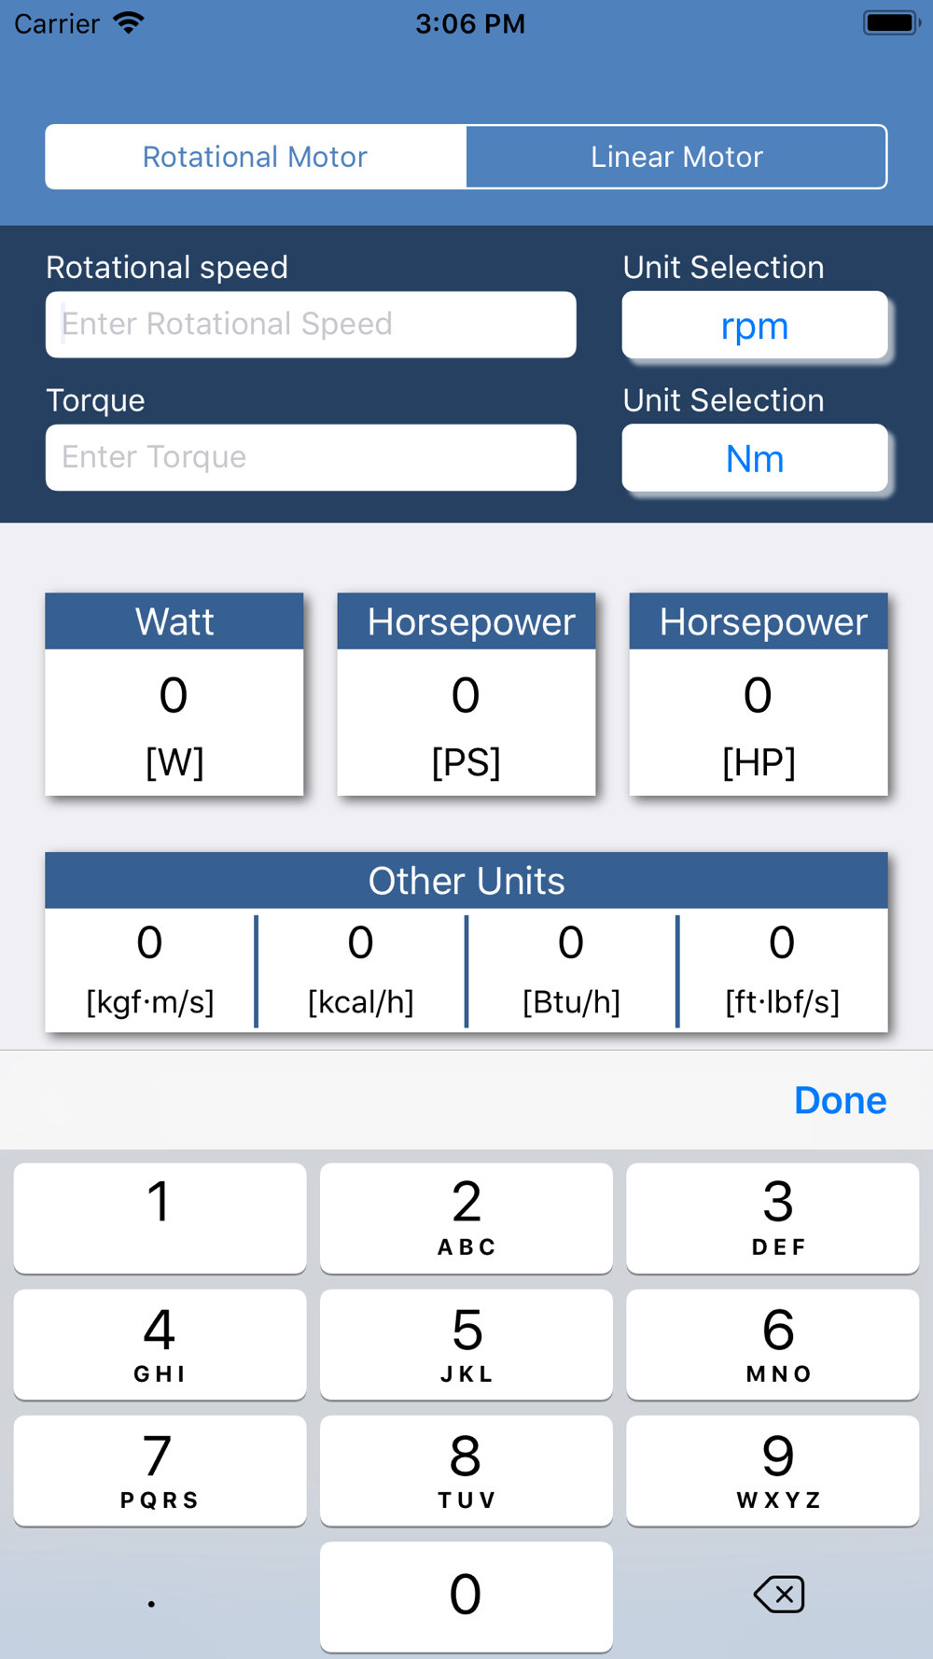
Task: Hit the 5 JKL key
Action: (466, 1344)
